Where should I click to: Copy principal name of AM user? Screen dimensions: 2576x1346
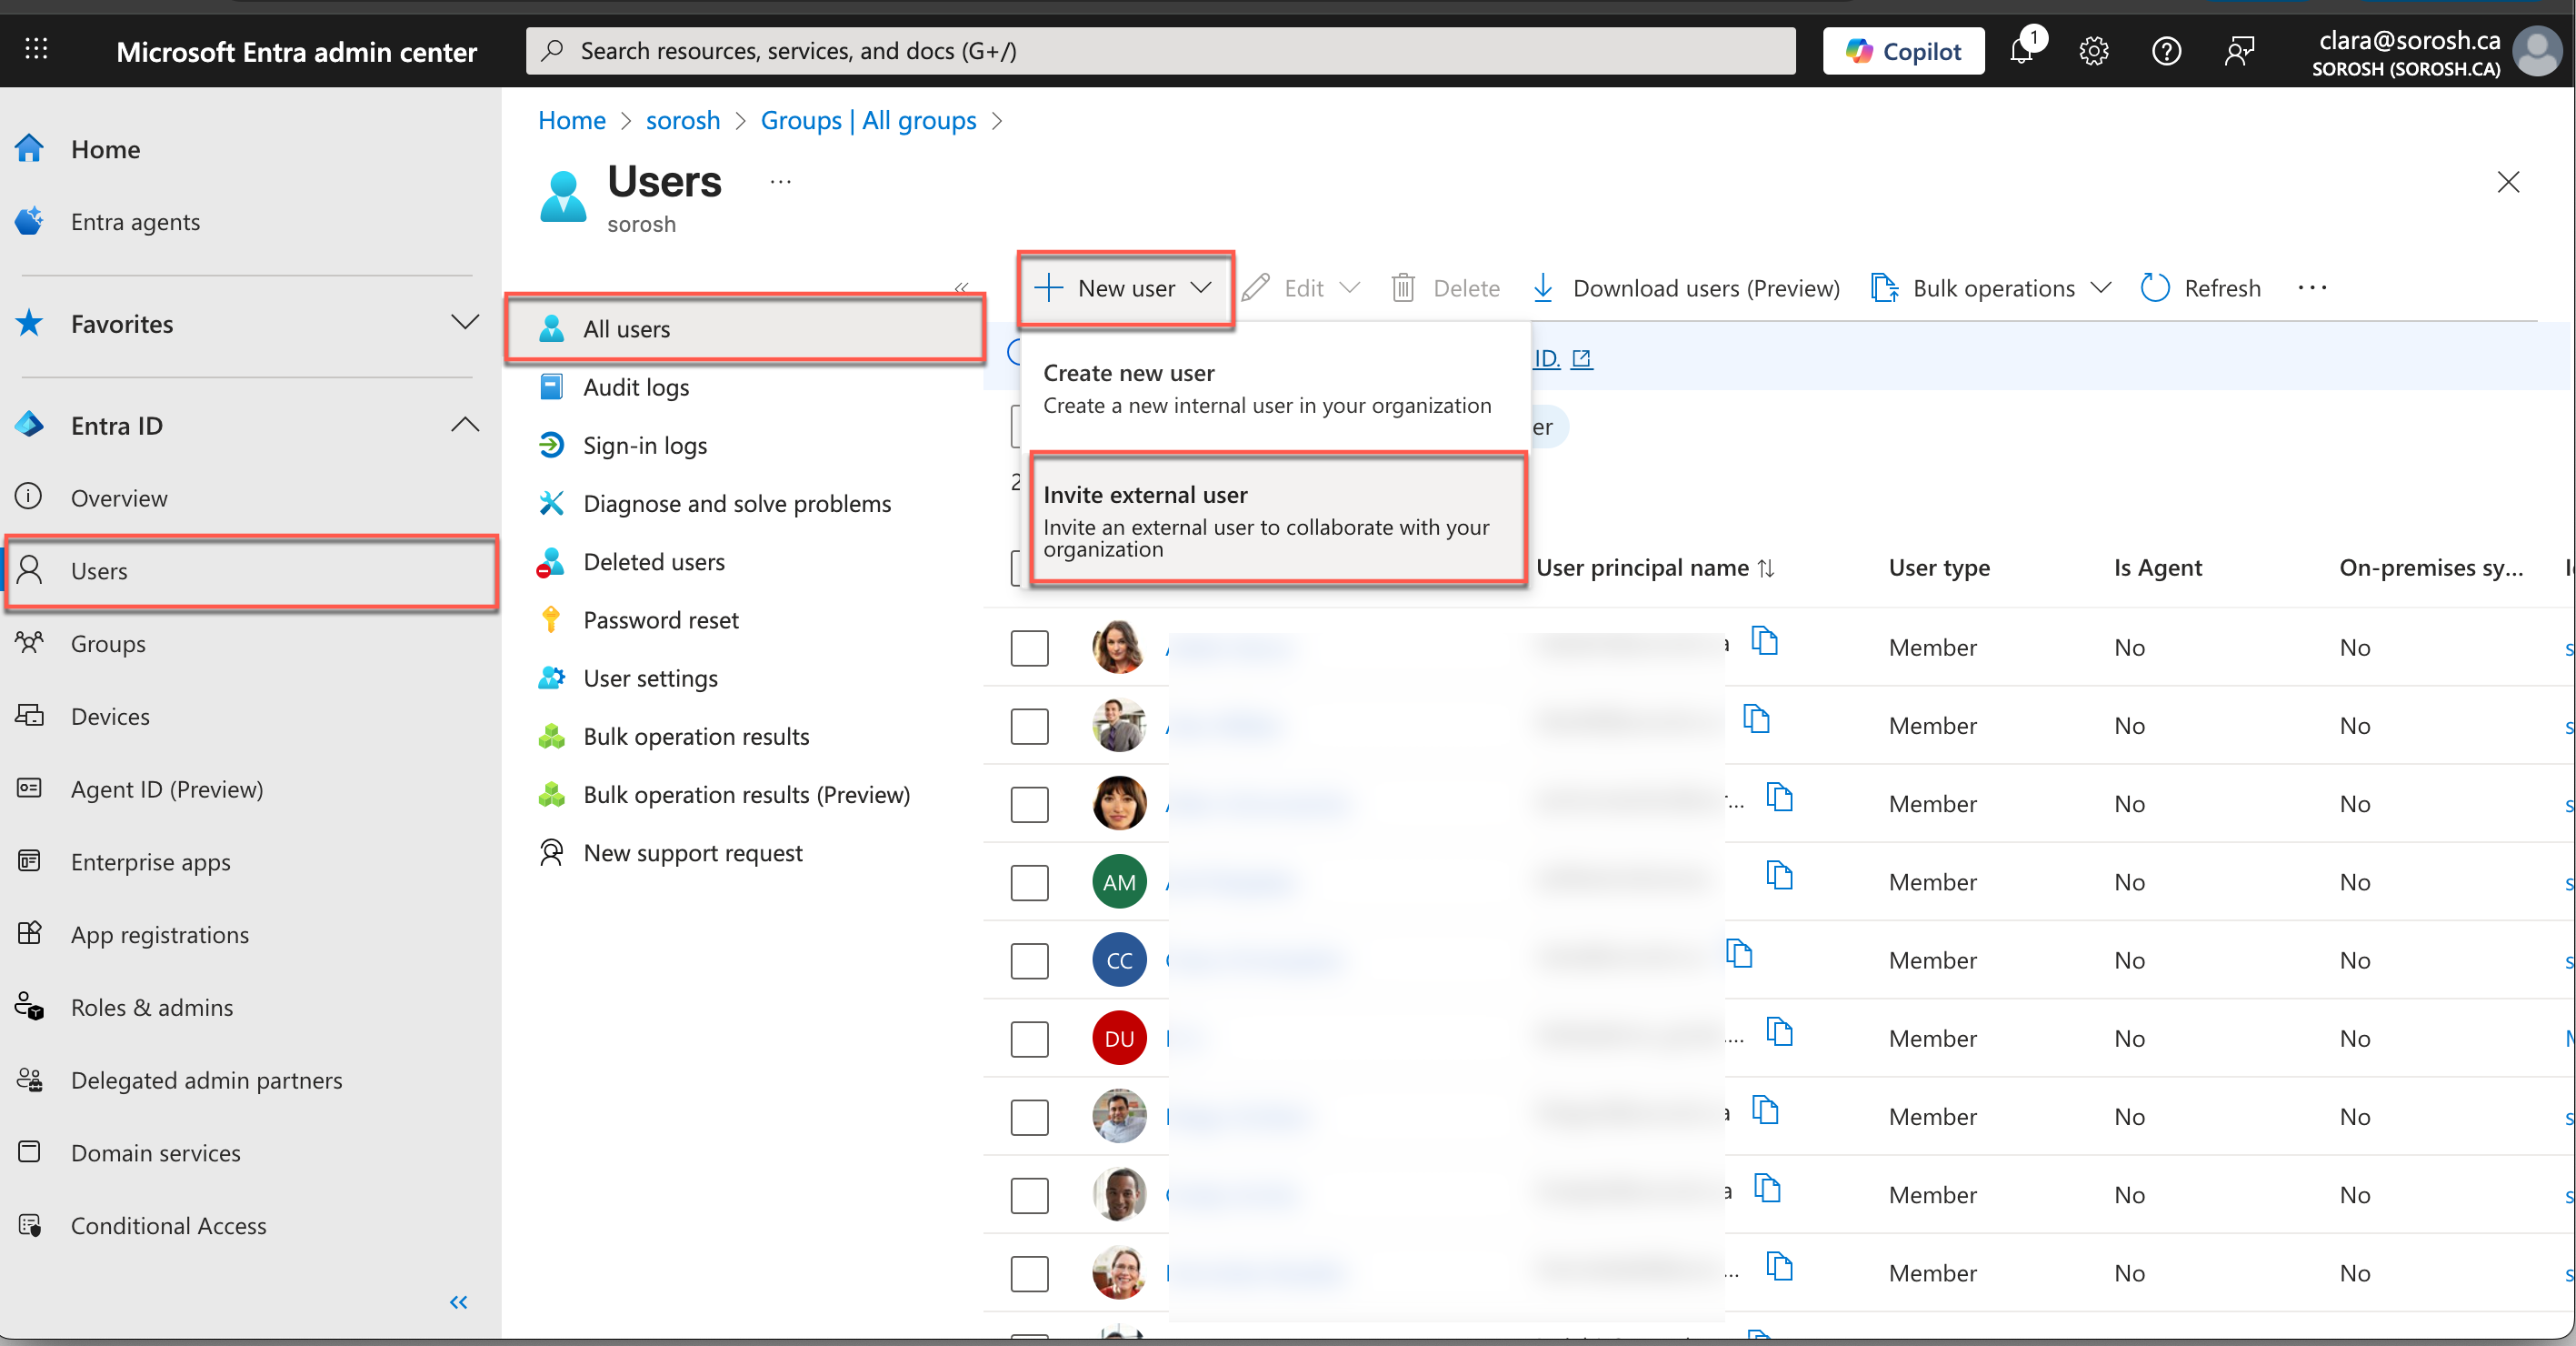(x=1779, y=876)
